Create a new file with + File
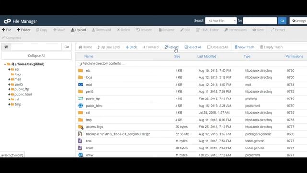 point(6,30)
